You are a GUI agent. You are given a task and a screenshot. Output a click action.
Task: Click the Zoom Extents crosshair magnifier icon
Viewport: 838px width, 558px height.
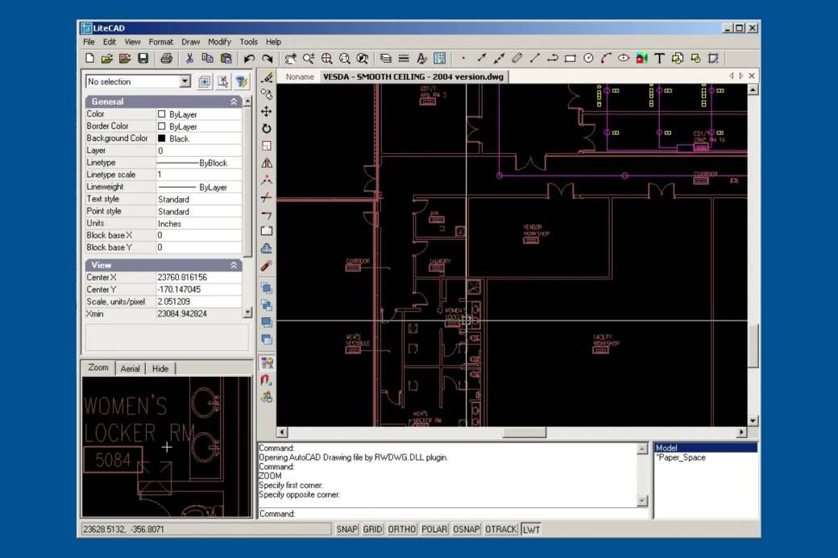326,58
